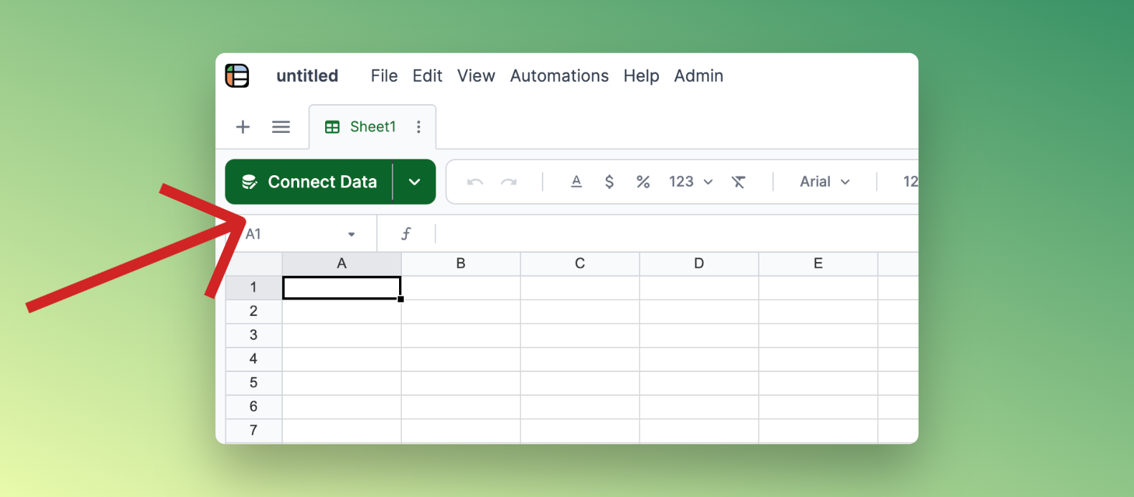1134x497 pixels.
Task: Apply currency dollar format
Action: click(609, 182)
